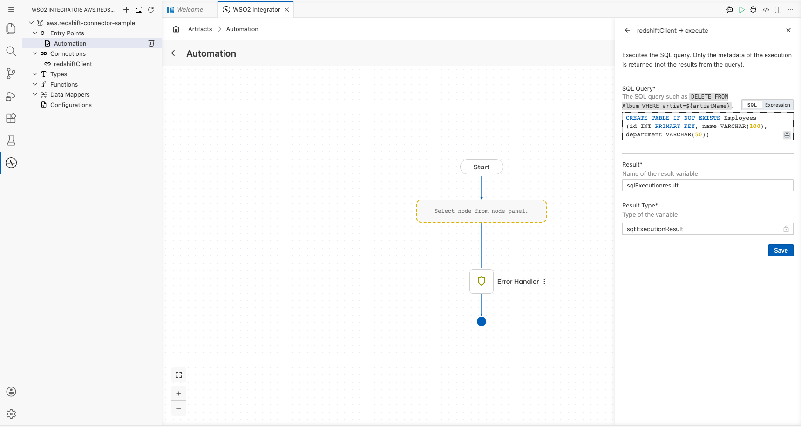Switch SQL Query to SQL mode
The image size is (801, 427).
coord(752,105)
